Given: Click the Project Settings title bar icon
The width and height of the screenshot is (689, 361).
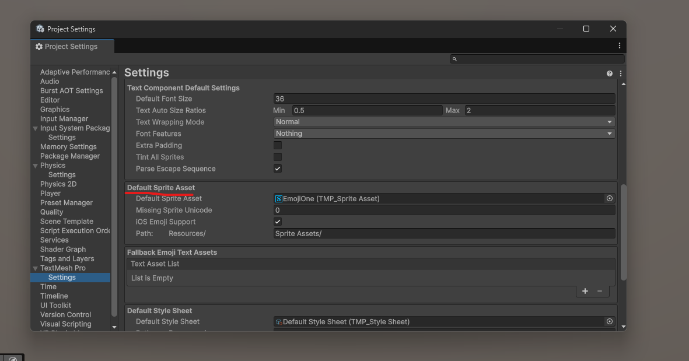Looking at the screenshot, I should [x=40, y=29].
